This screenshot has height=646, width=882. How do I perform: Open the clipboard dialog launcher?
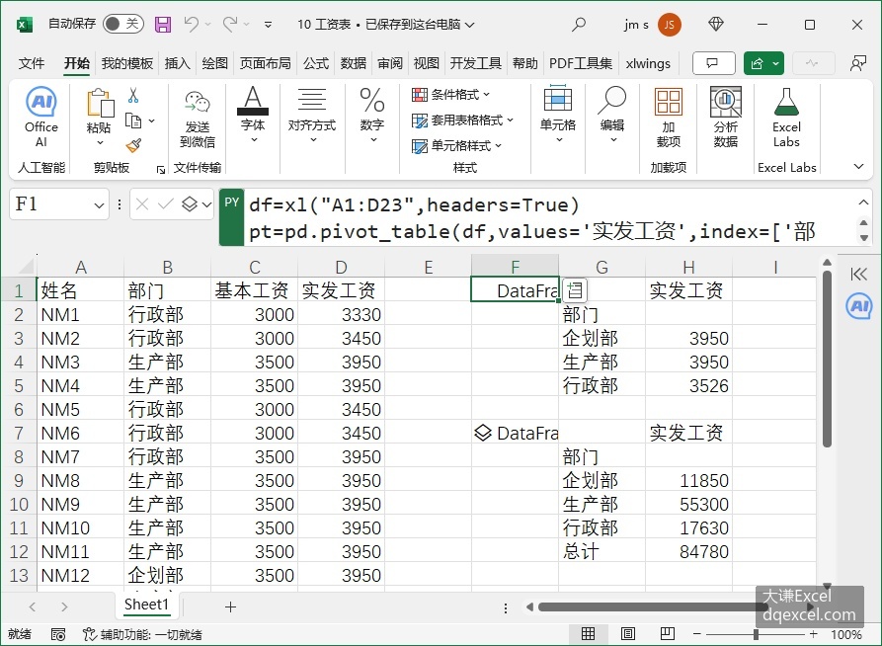tap(161, 169)
